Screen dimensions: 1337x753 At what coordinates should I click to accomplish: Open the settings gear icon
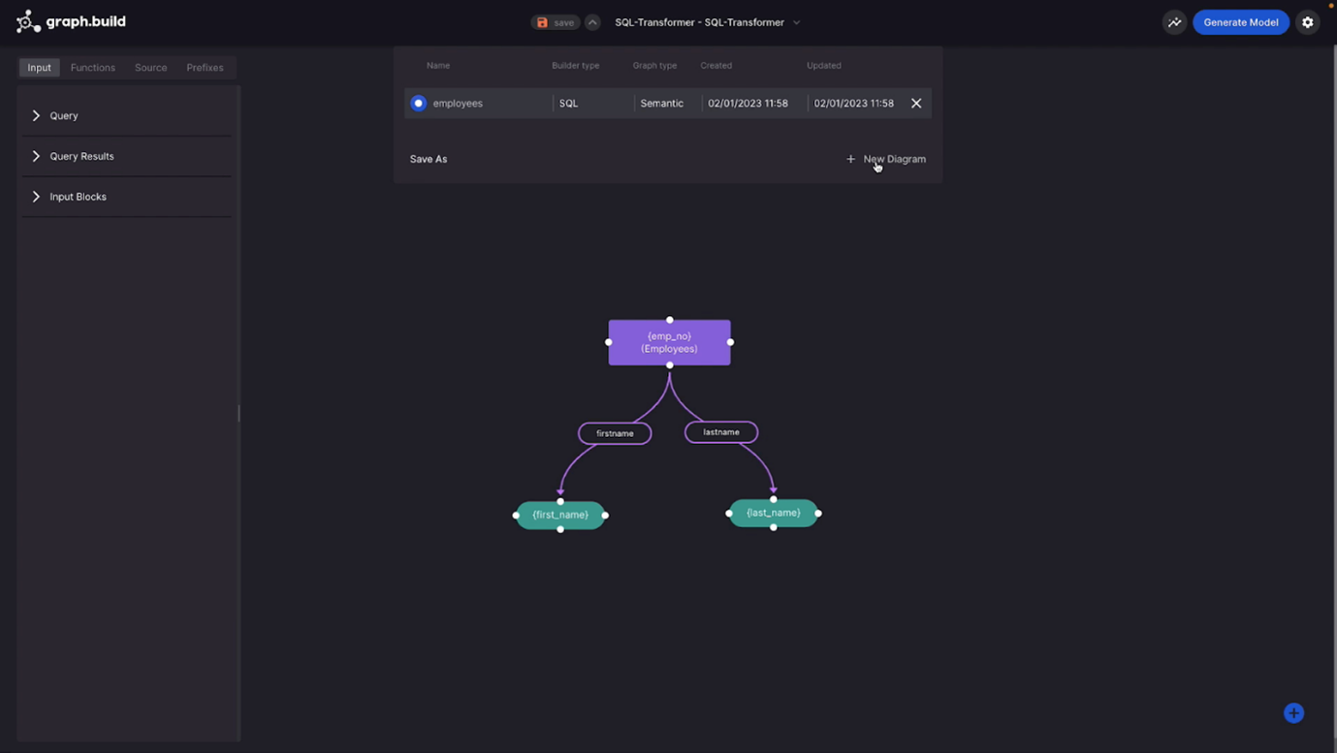pyautogui.click(x=1307, y=21)
